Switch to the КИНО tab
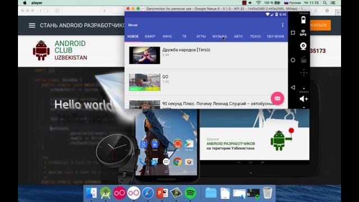Image resolution: width=359 pixels, height=202 pixels. click(x=167, y=36)
